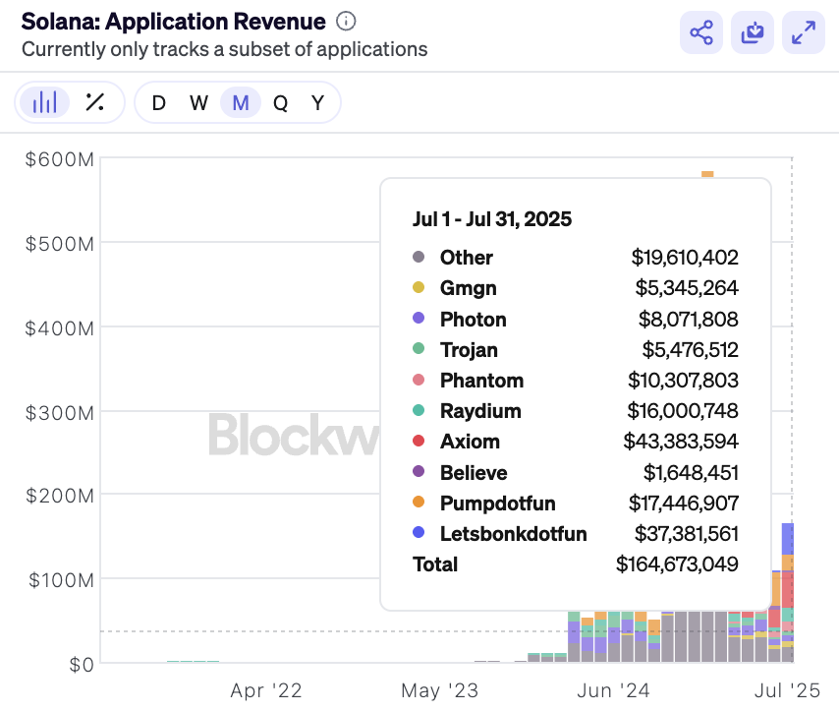Viewport: 839px width, 712px height.
Task: Open the share options for this chart
Action: (x=700, y=32)
